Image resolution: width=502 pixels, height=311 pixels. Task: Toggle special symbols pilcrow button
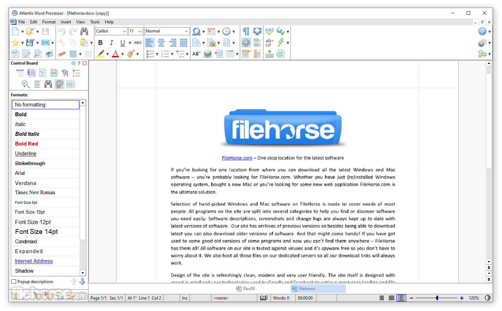point(246,31)
